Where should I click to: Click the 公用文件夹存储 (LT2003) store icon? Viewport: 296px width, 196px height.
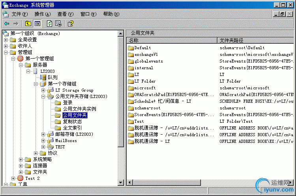pyautogui.click(x=51, y=96)
